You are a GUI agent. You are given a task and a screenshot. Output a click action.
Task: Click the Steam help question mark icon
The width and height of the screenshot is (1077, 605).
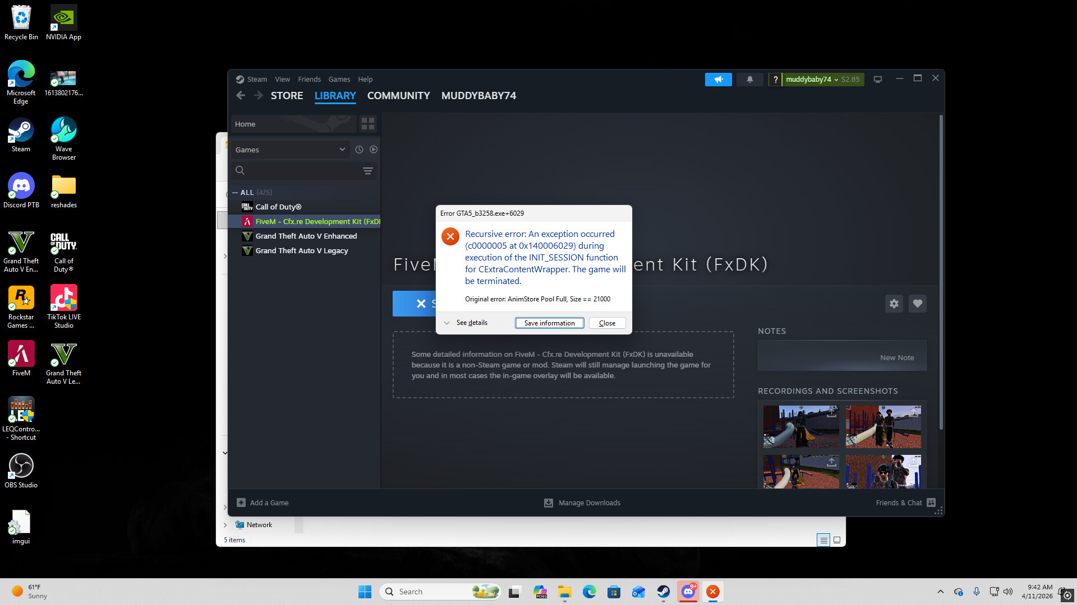tap(775, 80)
